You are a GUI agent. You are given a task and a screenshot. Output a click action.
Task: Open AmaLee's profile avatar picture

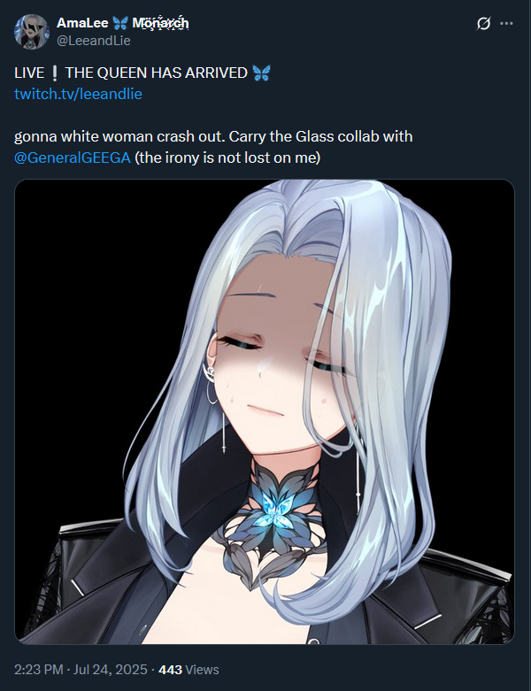[x=31, y=32]
